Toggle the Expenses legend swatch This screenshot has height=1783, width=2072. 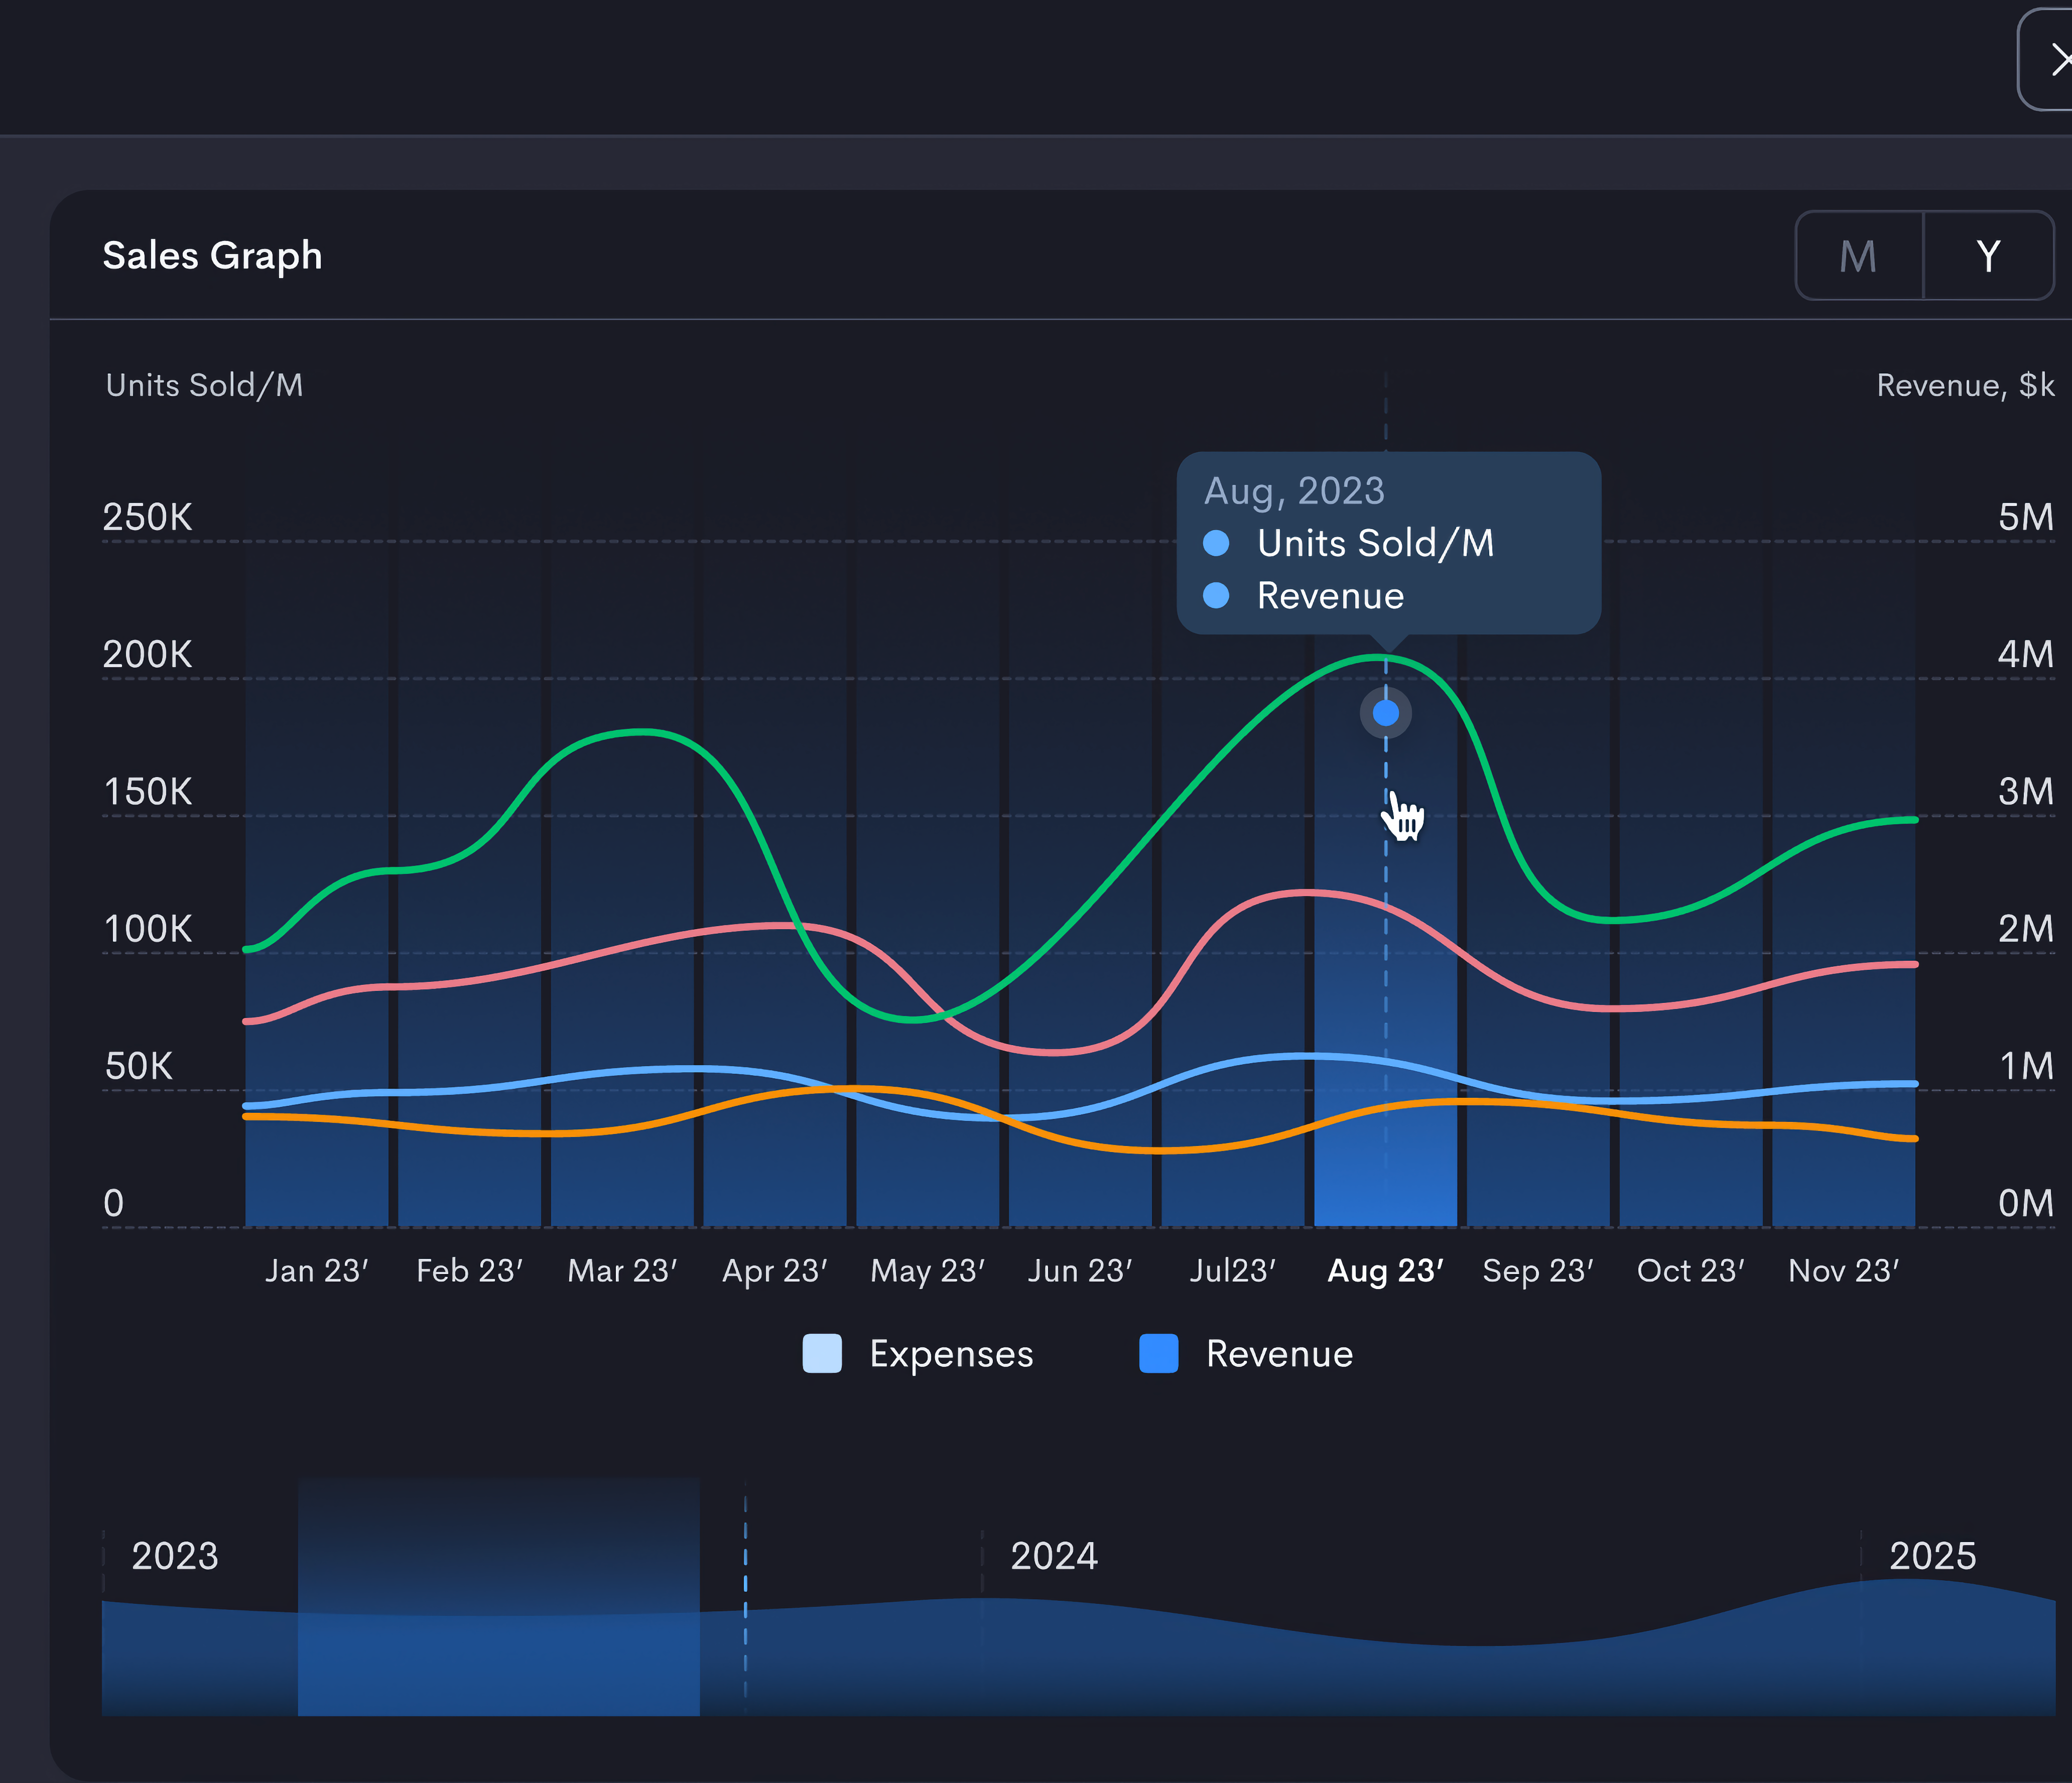pyautogui.click(x=822, y=1353)
